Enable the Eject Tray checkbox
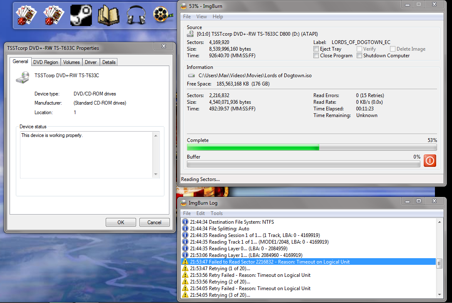 tap(316, 49)
